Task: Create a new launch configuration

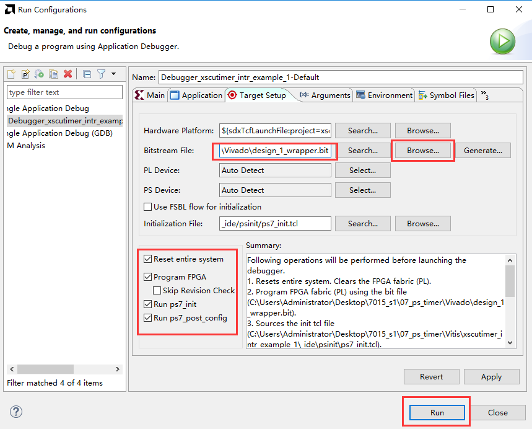Action: tap(11, 74)
